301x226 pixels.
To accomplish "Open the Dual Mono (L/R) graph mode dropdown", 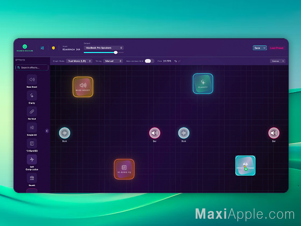I will click(79, 61).
